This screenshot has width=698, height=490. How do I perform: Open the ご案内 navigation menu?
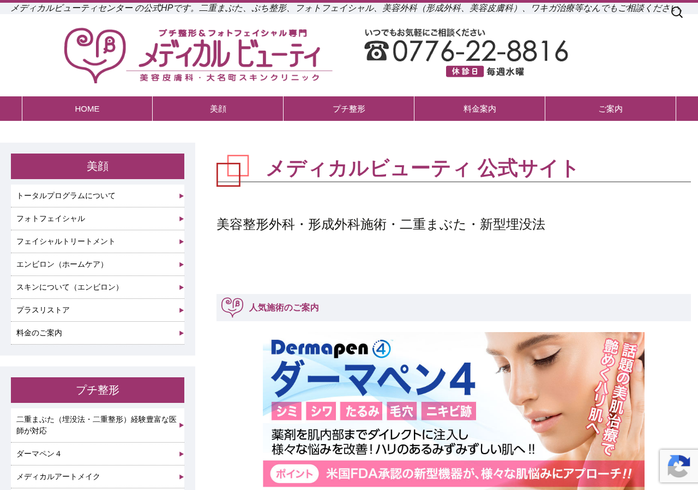610,109
